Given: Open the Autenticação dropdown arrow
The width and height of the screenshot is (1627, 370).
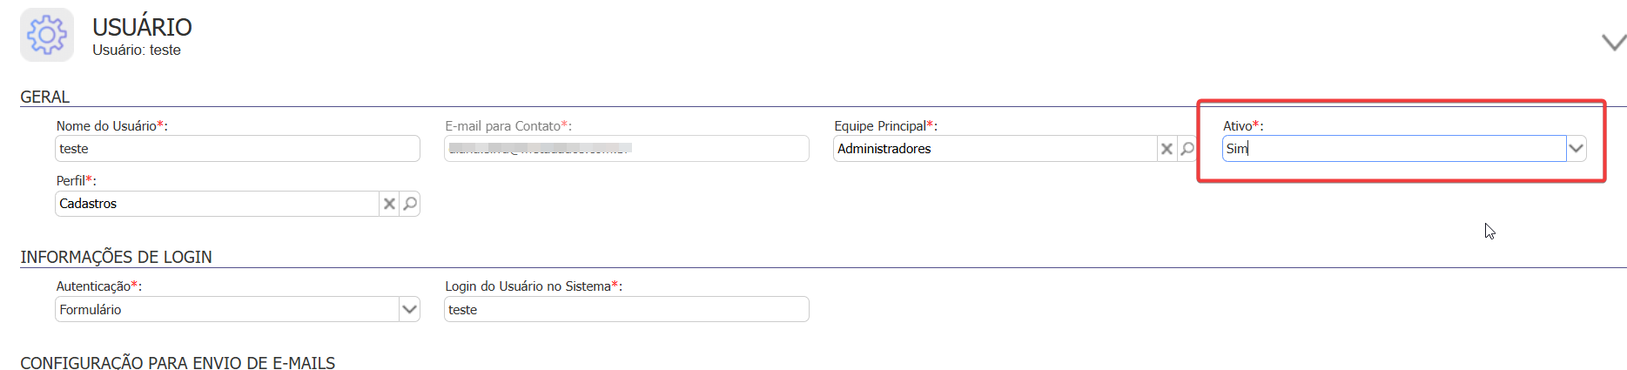Looking at the screenshot, I should (x=409, y=309).
